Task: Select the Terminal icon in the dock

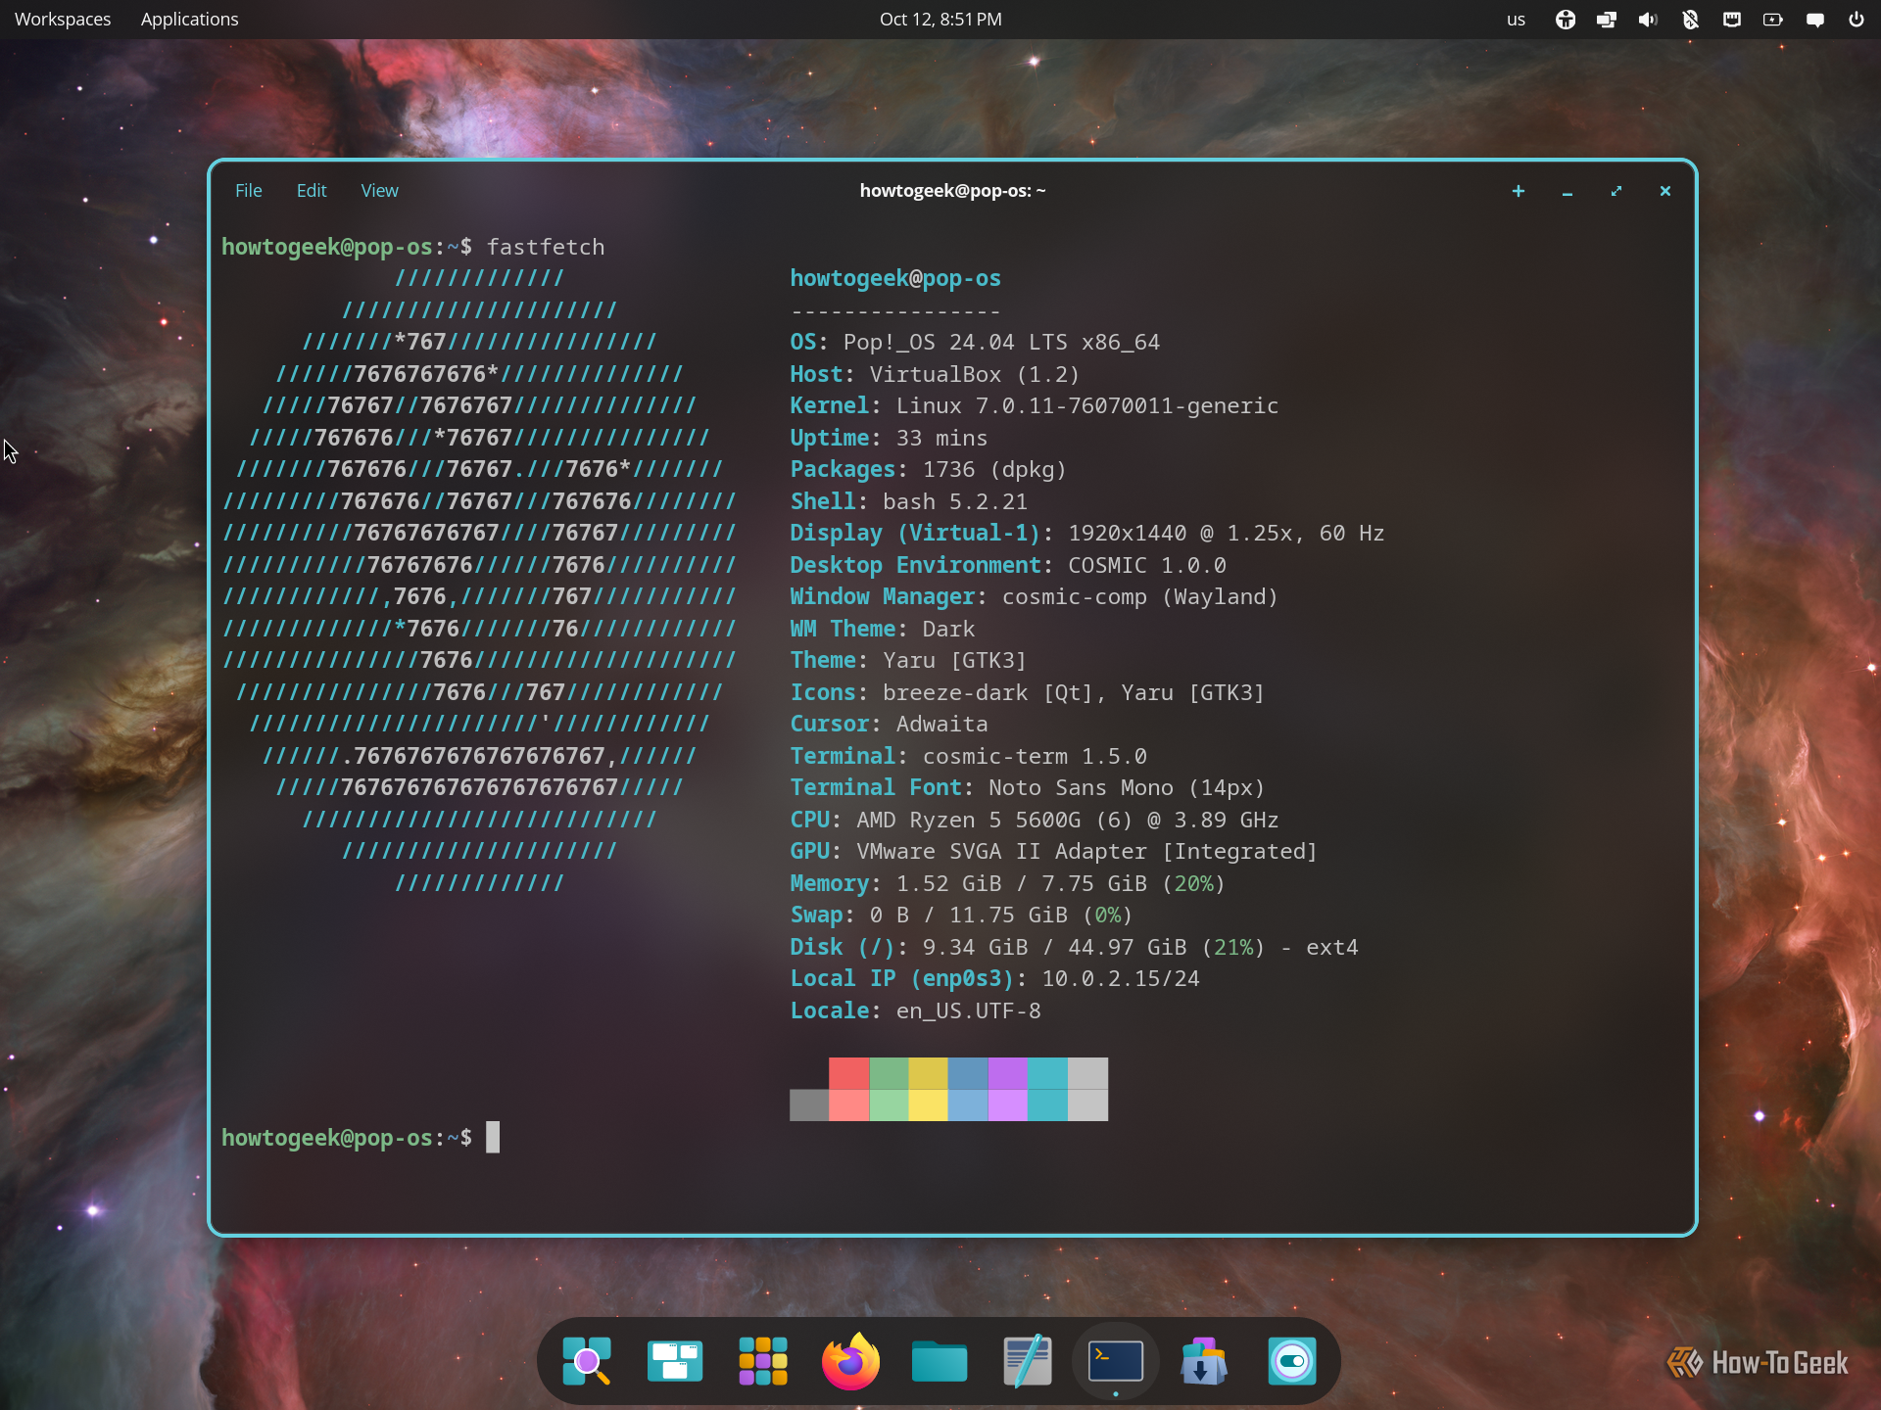Action: [1116, 1361]
